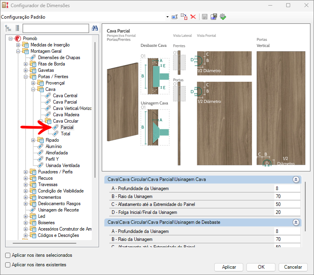Screen dimensions: 314x275
Task: Expand the Puxadores / Perfis node
Action: point(25,172)
